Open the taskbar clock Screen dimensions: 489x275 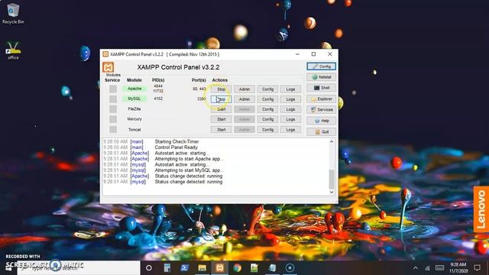pyautogui.click(x=458, y=268)
